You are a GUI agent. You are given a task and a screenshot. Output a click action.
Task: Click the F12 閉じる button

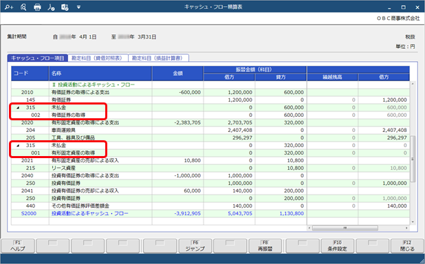click(x=407, y=245)
